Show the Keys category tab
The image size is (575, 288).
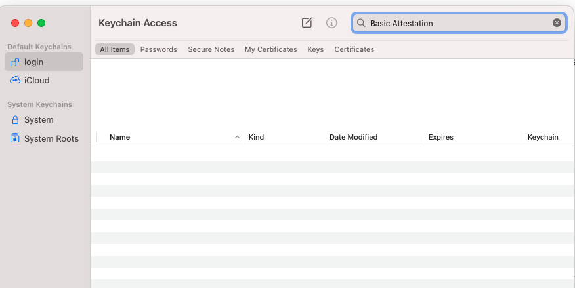315,49
